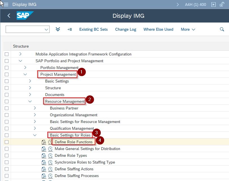229x181 pixels.
Task: Click execute icon for Synchronize Roles to Staffing Type
Action: pyautogui.click(x=50, y=162)
